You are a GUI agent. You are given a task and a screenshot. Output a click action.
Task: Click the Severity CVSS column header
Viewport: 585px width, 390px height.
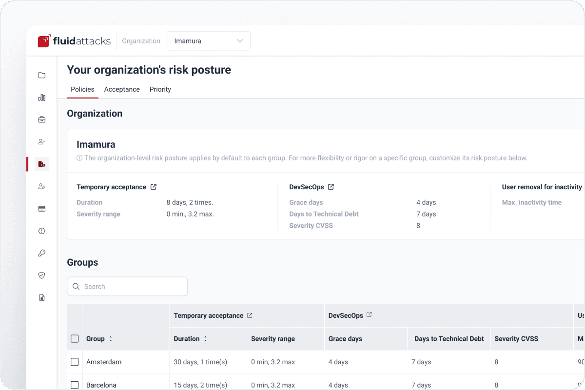516,339
